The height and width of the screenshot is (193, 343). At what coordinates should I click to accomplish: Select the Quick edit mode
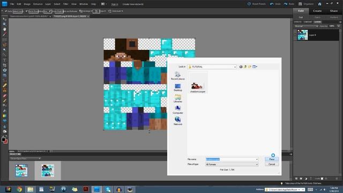317,17
